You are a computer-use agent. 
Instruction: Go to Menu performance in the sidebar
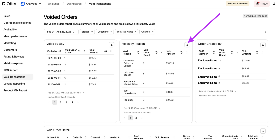point(15,36)
